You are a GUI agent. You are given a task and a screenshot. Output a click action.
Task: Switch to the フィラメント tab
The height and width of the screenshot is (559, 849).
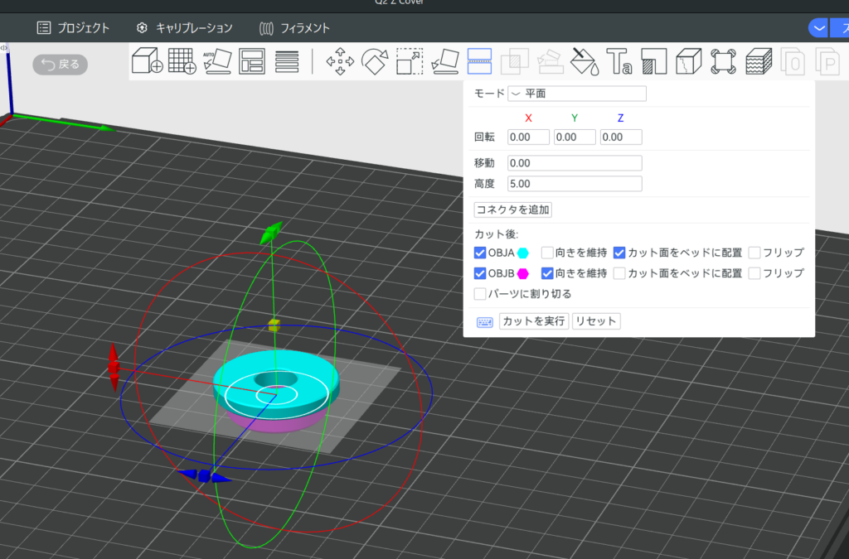click(294, 28)
